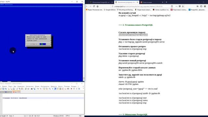Click the Redo arrow in Notepad++ toolbar

point(28,89)
